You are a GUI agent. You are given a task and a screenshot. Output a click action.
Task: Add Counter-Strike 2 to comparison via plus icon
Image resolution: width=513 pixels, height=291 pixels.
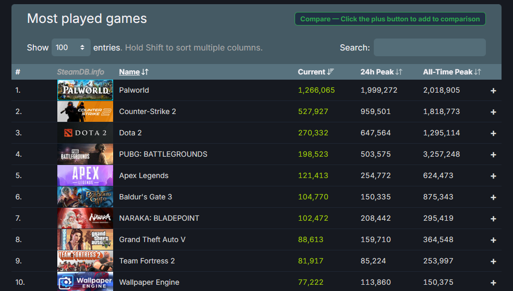point(493,112)
